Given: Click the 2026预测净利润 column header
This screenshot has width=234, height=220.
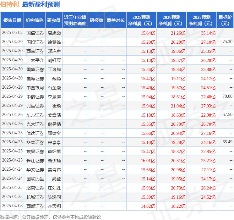Looking at the screenshot, I should coord(171,20).
